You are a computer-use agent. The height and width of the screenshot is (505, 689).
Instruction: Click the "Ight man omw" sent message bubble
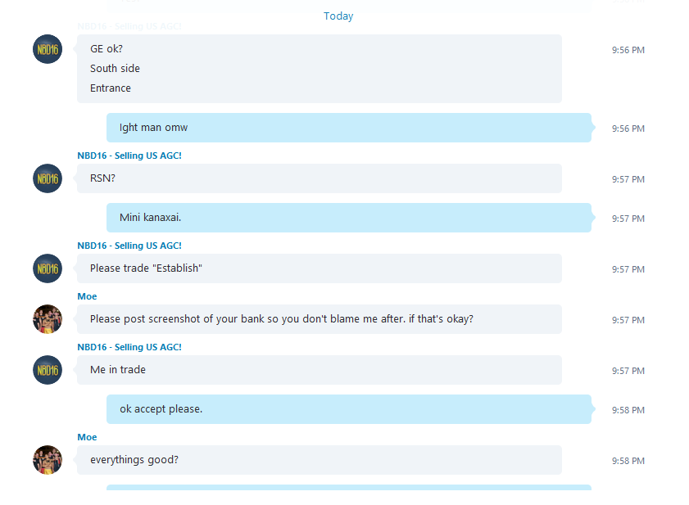[349, 128]
